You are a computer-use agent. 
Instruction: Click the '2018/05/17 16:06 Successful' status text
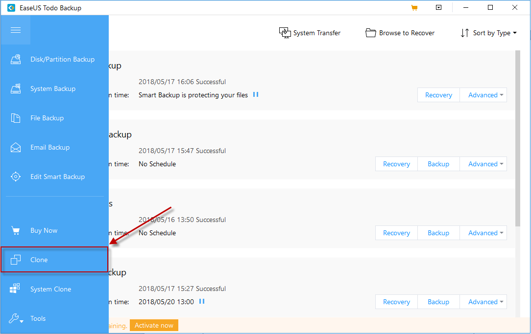[x=182, y=82]
